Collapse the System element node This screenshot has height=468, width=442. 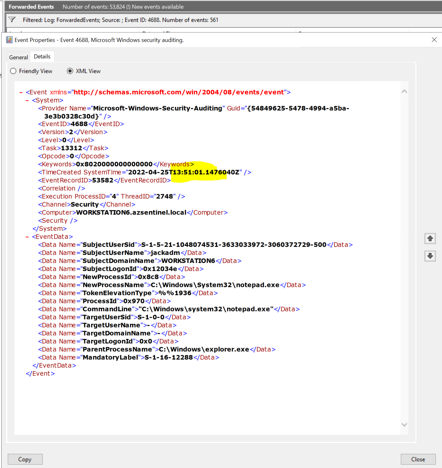(27, 100)
